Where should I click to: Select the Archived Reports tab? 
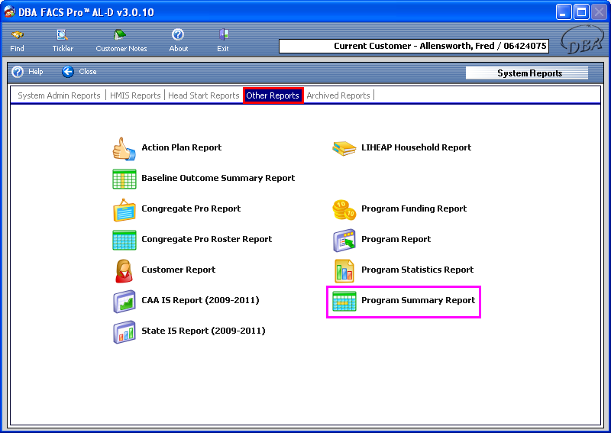tap(338, 95)
